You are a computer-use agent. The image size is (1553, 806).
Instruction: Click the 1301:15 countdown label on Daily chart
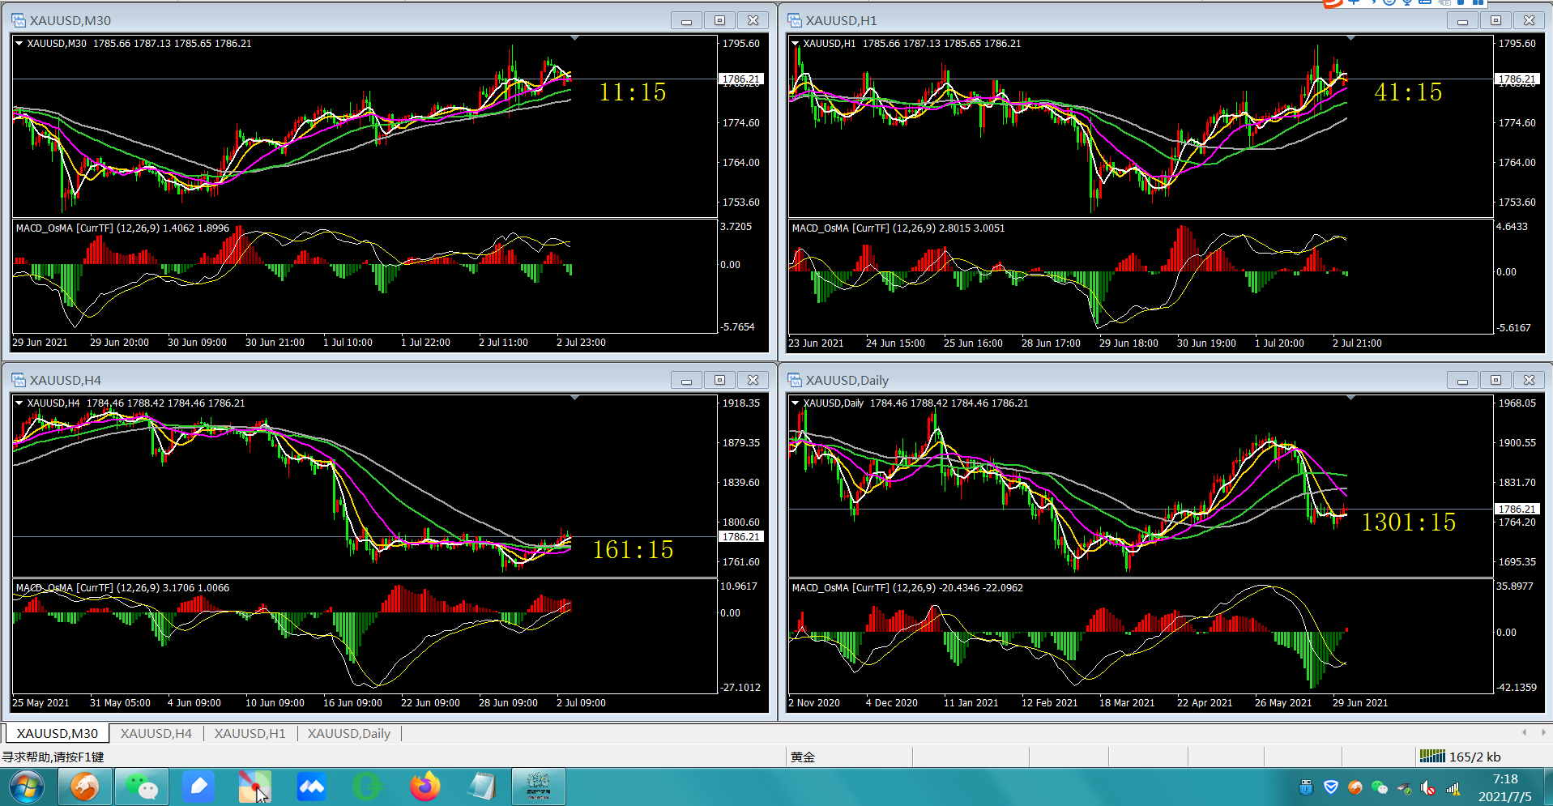(1409, 522)
